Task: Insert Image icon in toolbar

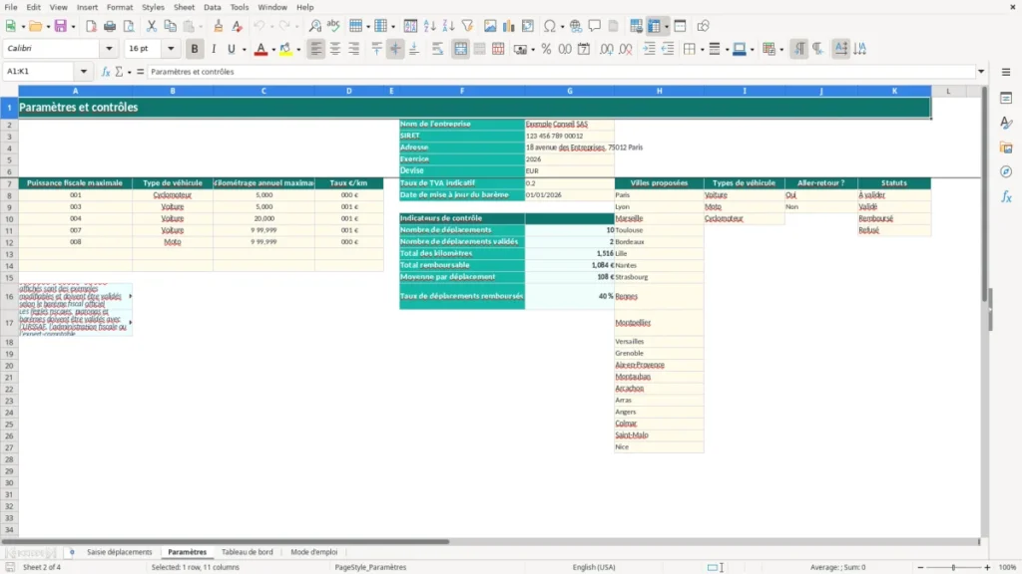Action: coord(490,26)
